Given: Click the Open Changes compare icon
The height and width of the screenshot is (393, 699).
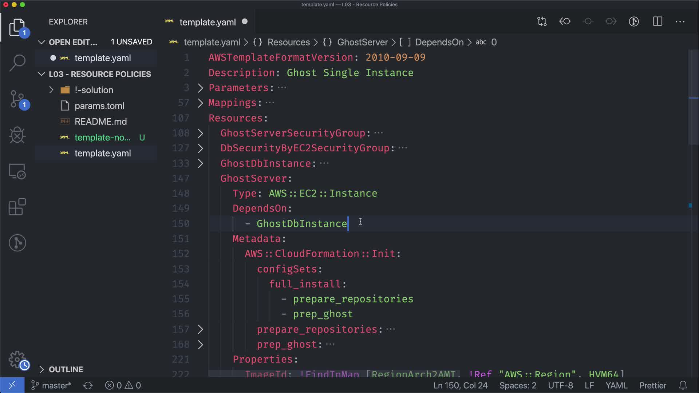Looking at the screenshot, I should click(542, 21).
